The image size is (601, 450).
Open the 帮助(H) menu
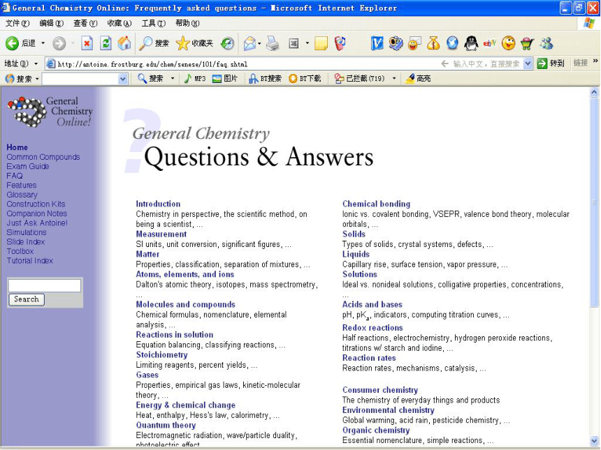187,23
